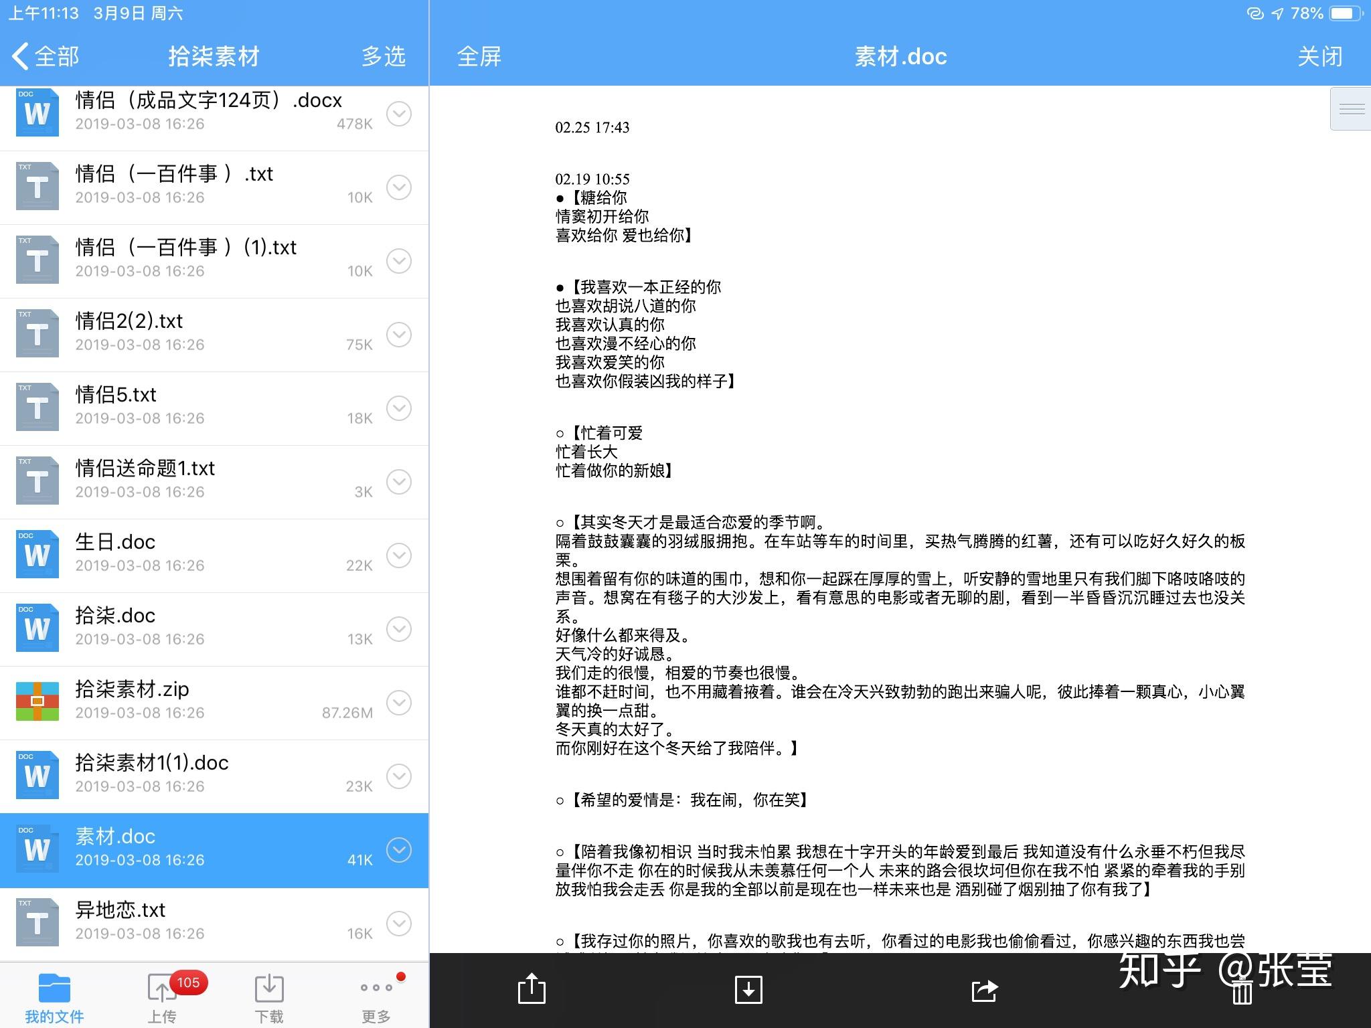Tap the Word icon of 拾柒素材1(1).doc

(37, 775)
